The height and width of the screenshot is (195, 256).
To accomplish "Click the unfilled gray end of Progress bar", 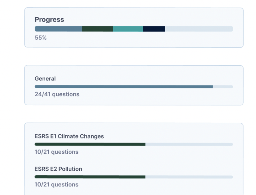I will (x=199, y=29).
